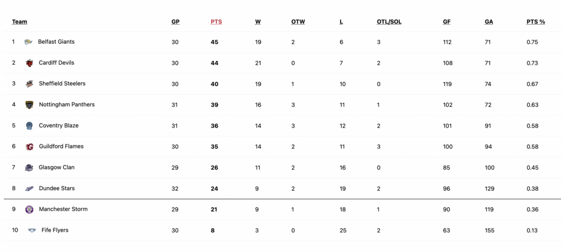Sort table by PTS column header
This screenshot has width=561, height=252.
pos(216,22)
